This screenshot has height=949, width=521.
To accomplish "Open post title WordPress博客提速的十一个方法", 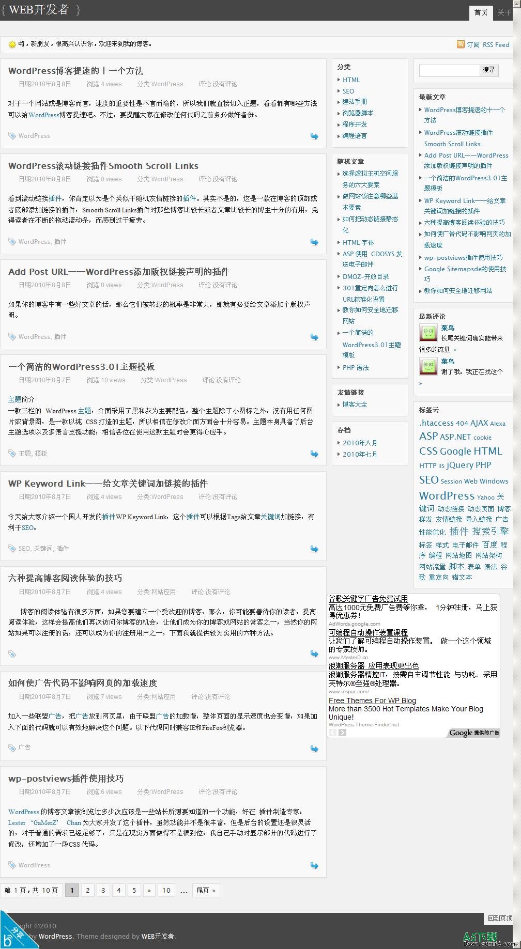I will click(x=75, y=71).
